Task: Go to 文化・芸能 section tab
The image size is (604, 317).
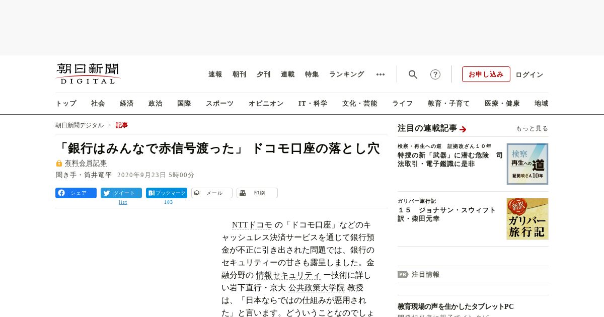Action: [360, 104]
